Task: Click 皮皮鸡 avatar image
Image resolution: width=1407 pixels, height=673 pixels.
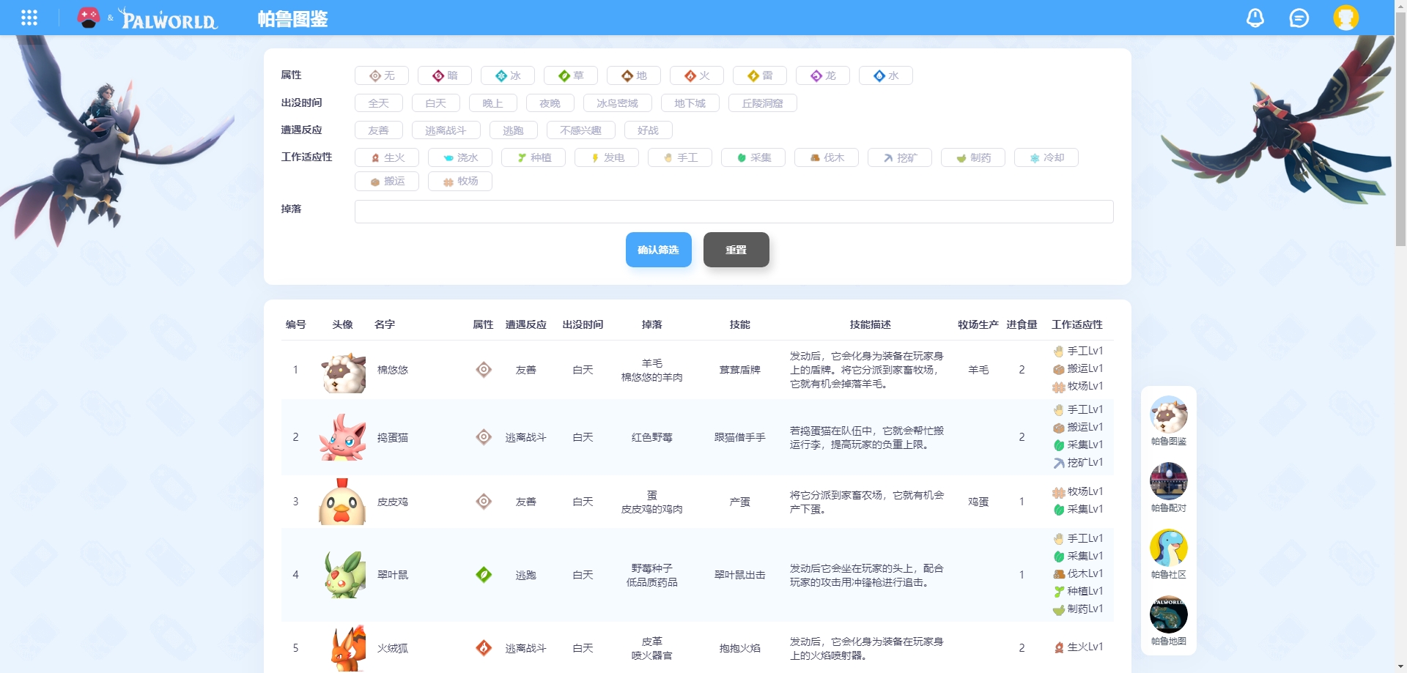Action: click(x=342, y=502)
